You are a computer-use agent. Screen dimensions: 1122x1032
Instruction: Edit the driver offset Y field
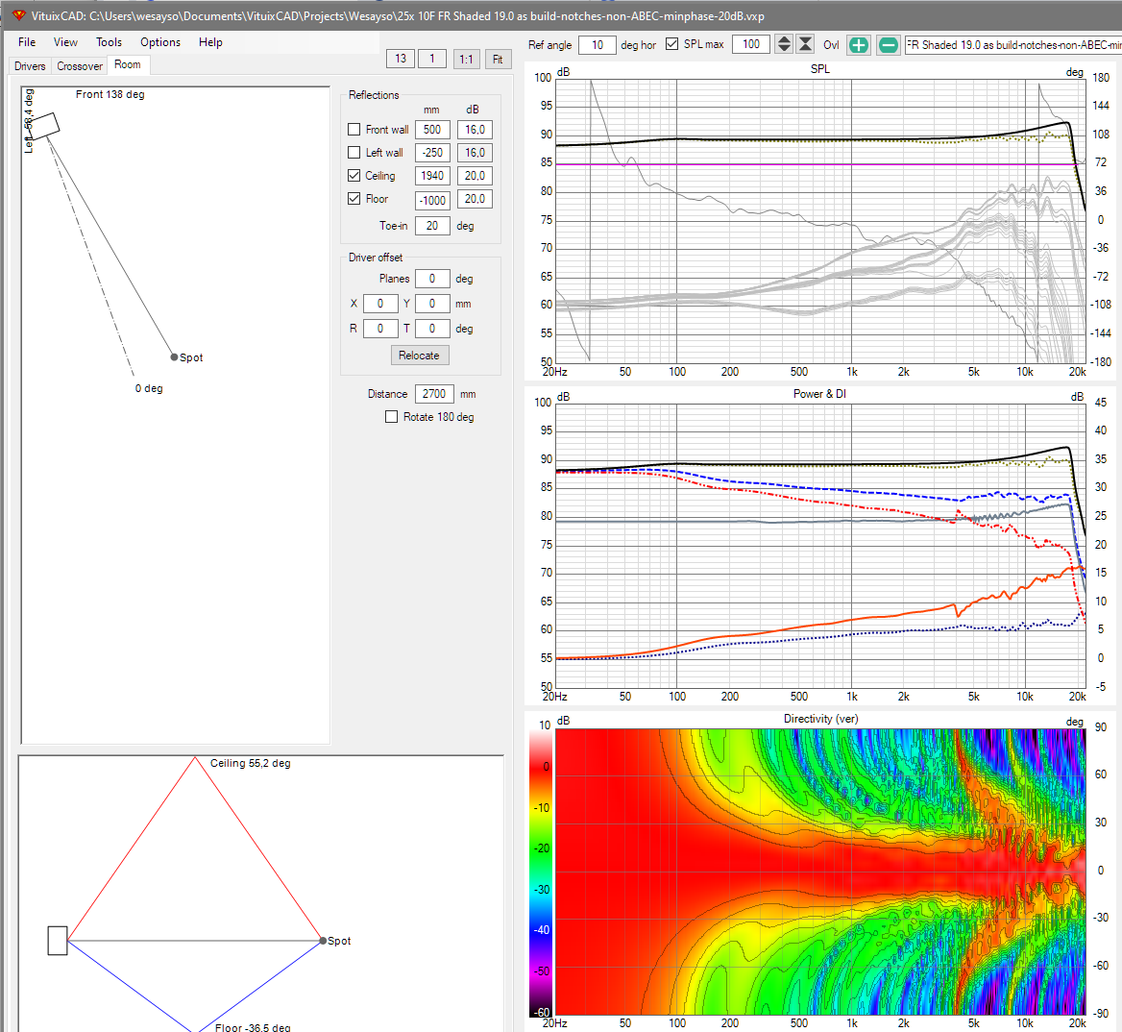coord(432,304)
